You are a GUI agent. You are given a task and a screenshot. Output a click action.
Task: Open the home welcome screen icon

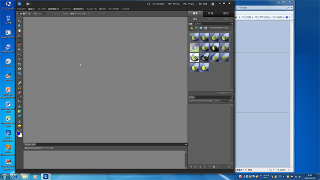[212, 4]
